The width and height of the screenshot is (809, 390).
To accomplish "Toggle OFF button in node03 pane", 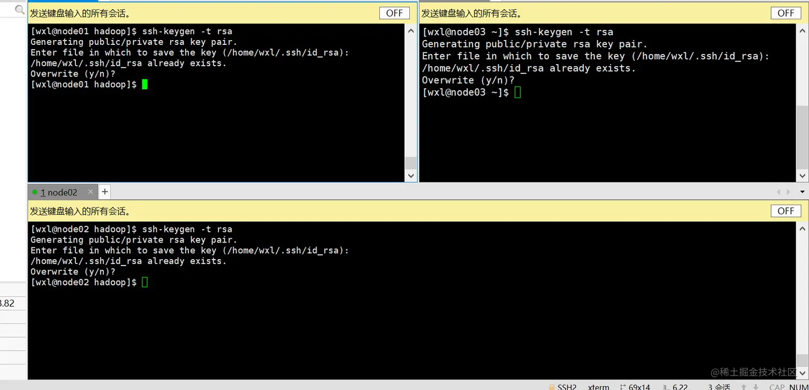I will click(x=786, y=13).
